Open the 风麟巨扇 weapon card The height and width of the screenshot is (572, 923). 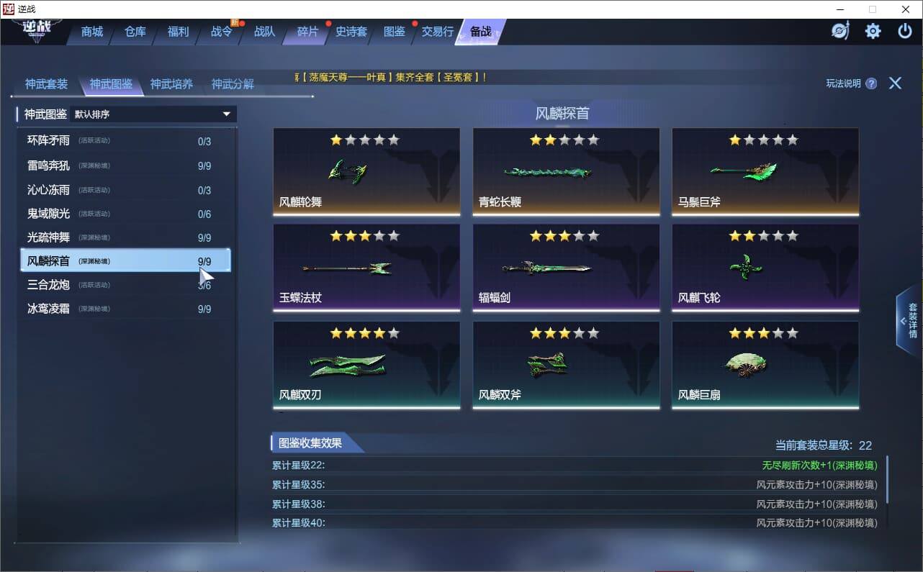765,365
